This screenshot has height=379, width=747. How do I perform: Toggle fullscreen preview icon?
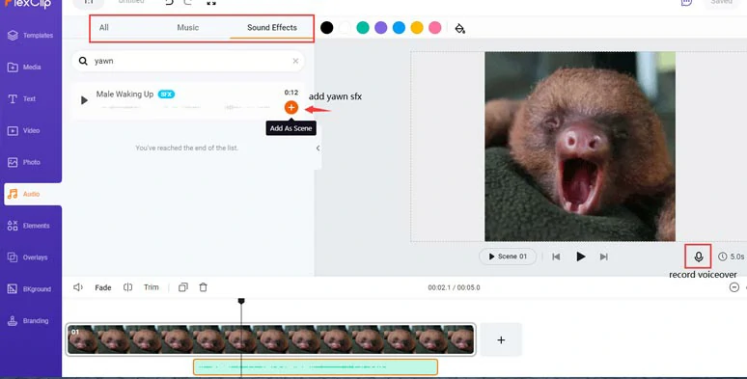(x=211, y=2)
